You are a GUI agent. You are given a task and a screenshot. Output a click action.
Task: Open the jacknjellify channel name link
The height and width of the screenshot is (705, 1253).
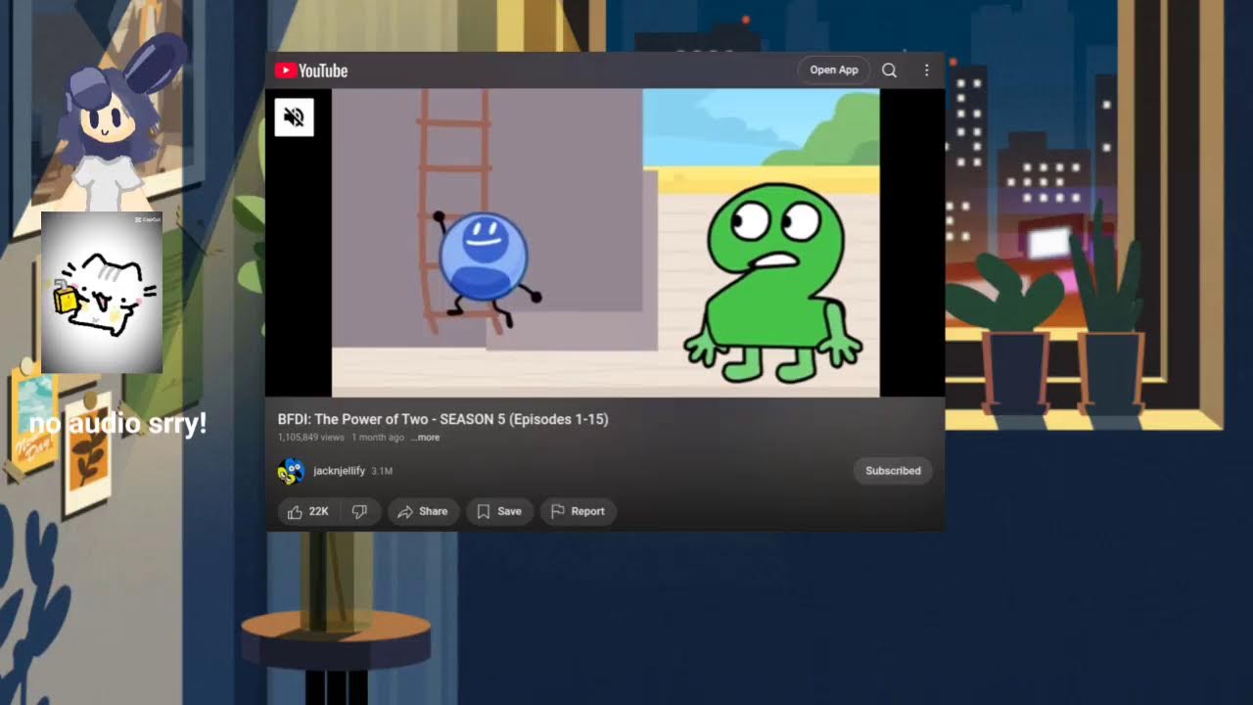pyautogui.click(x=339, y=471)
